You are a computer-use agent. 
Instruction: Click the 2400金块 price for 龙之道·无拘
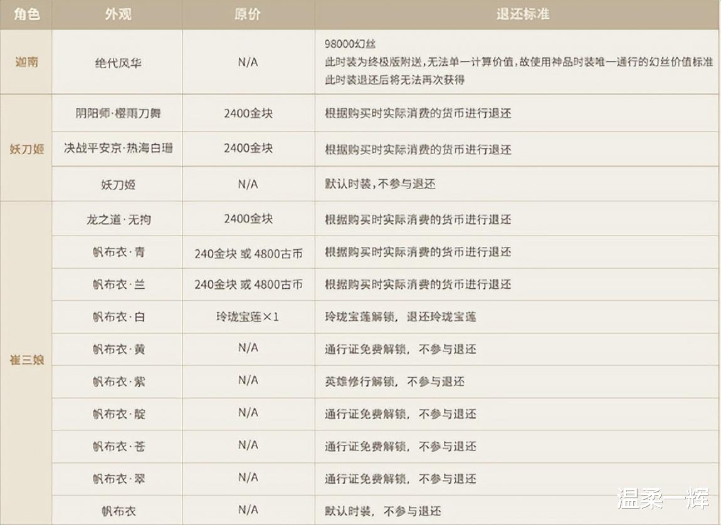[x=248, y=219]
